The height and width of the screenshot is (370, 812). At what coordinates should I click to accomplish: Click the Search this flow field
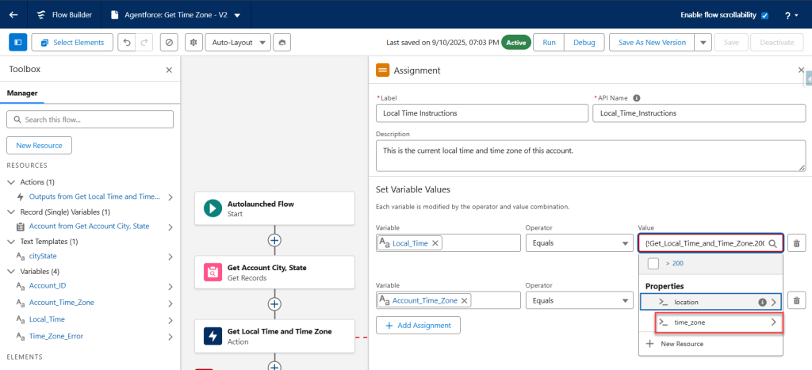pyautogui.click(x=90, y=120)
